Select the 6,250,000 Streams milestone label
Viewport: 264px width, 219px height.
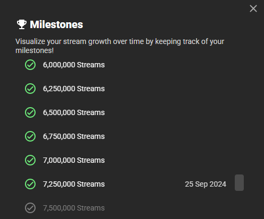(x=74, y=89)
